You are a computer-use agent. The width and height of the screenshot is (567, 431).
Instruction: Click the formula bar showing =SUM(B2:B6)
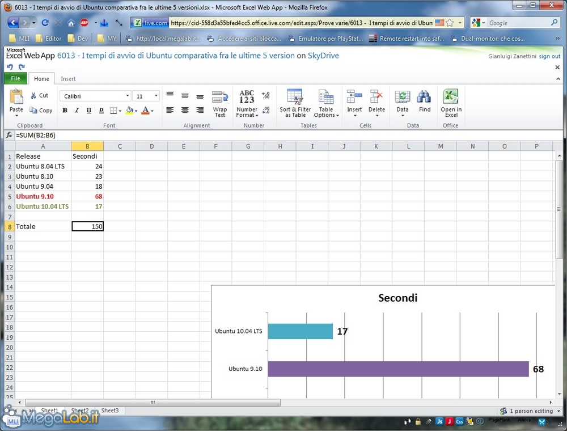click(288, 135)
